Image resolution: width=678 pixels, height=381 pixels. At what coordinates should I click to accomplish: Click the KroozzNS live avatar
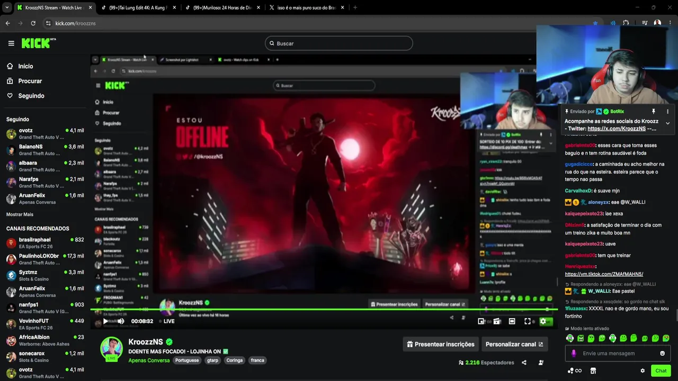[112, 348]
